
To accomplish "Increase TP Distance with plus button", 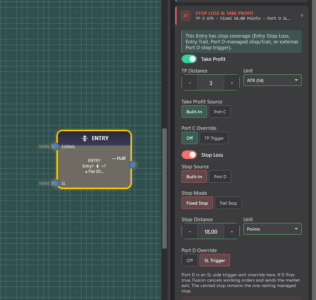I will pyautogui.click(x=232, y=83).
